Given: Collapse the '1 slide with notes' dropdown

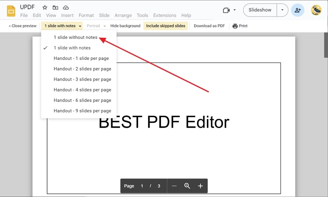Looking at the screenshot, I should pyautogui.click(x=62, y=26).
